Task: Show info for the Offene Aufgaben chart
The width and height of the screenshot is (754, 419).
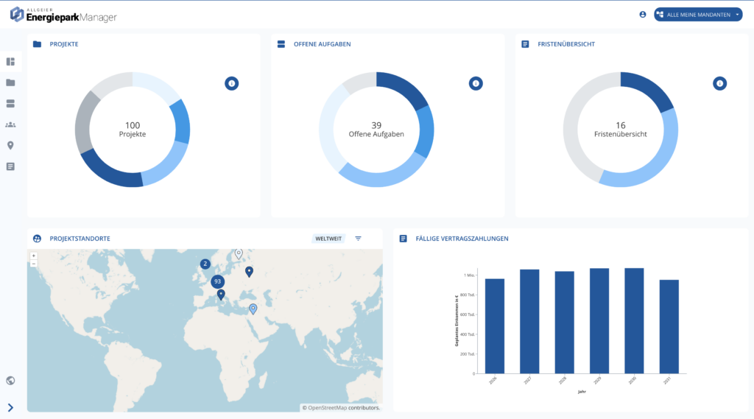Action: 476,84
